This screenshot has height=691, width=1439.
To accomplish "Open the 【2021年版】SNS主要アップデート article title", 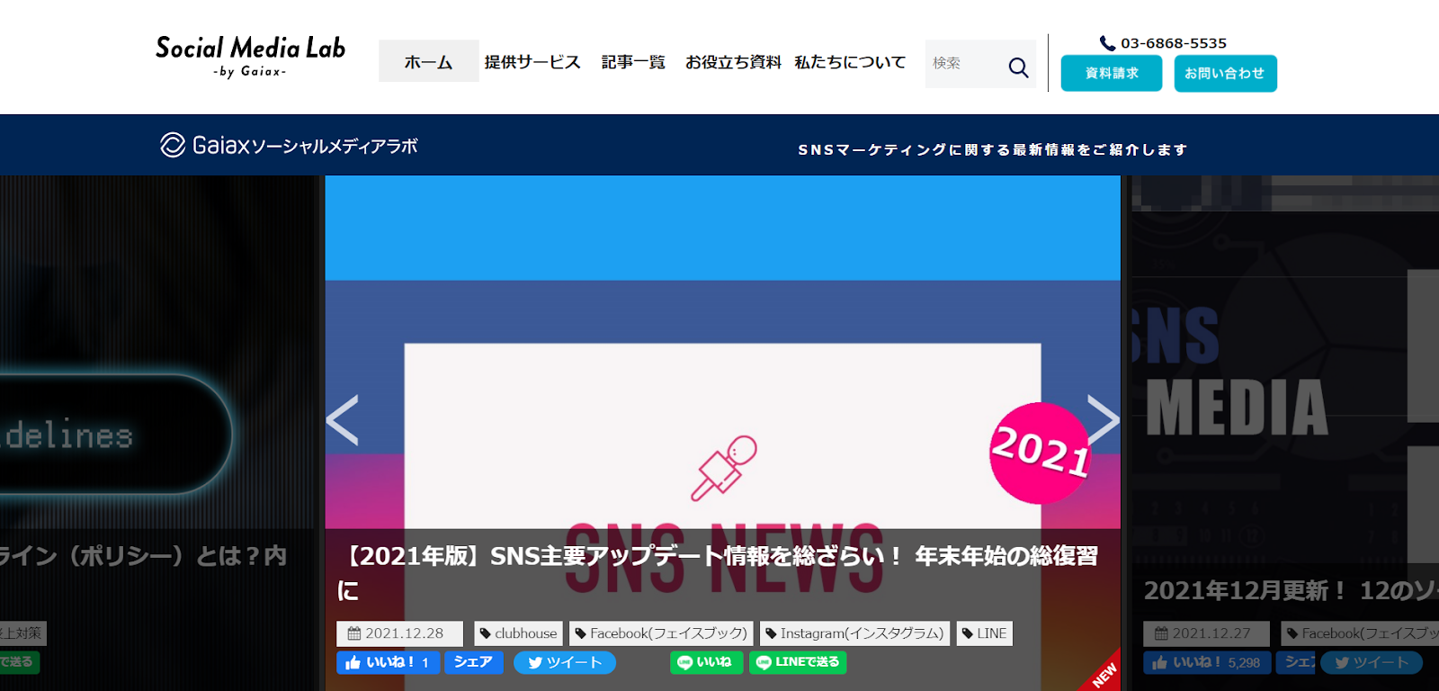I will point(718,573).
